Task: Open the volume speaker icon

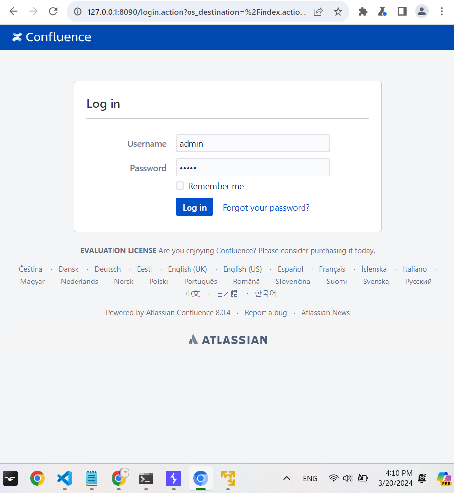Action: (x=348, y=479)
